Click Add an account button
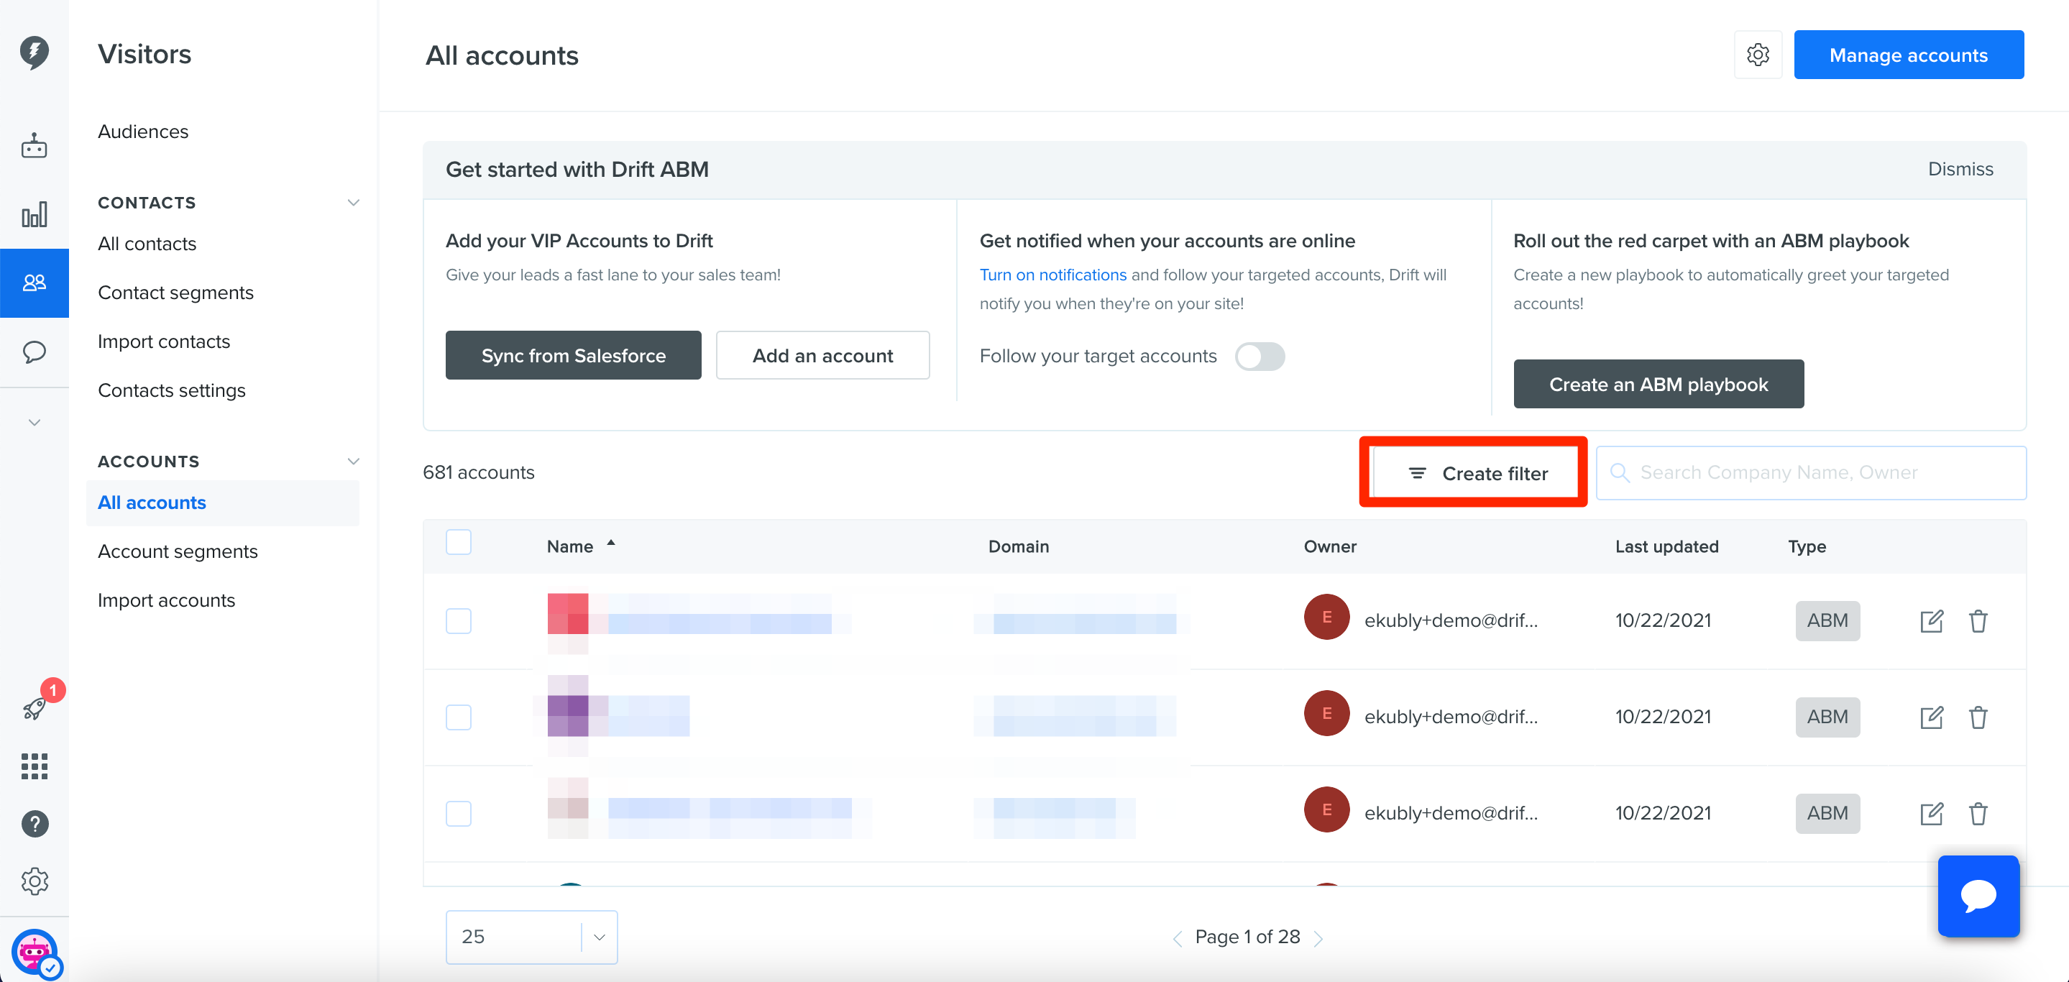 (822, 355)
